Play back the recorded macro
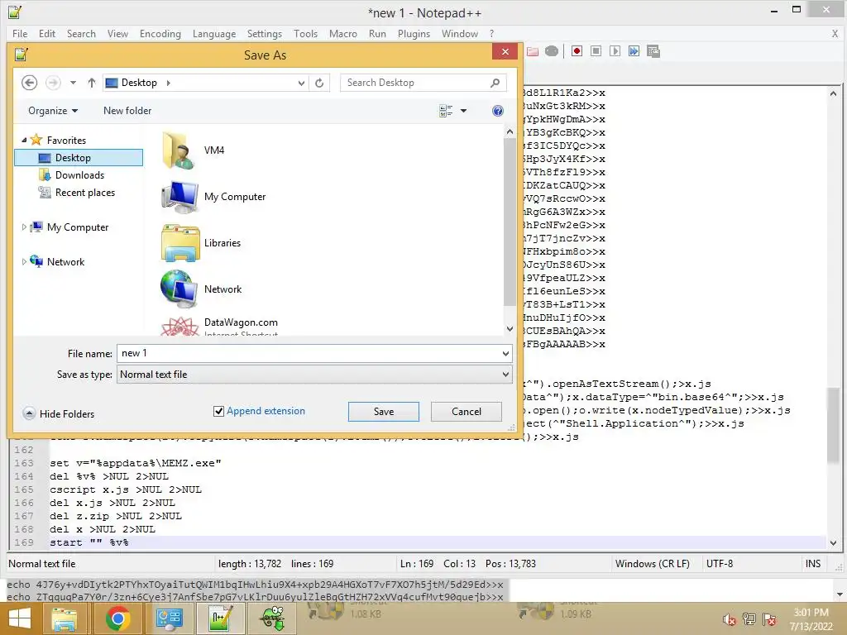Image resolution: width=847 pixels, height=635 pixels. [615, 51]
